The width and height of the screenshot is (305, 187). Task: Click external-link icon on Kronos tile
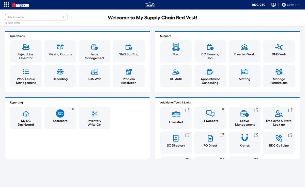click(x=256, y=135)
